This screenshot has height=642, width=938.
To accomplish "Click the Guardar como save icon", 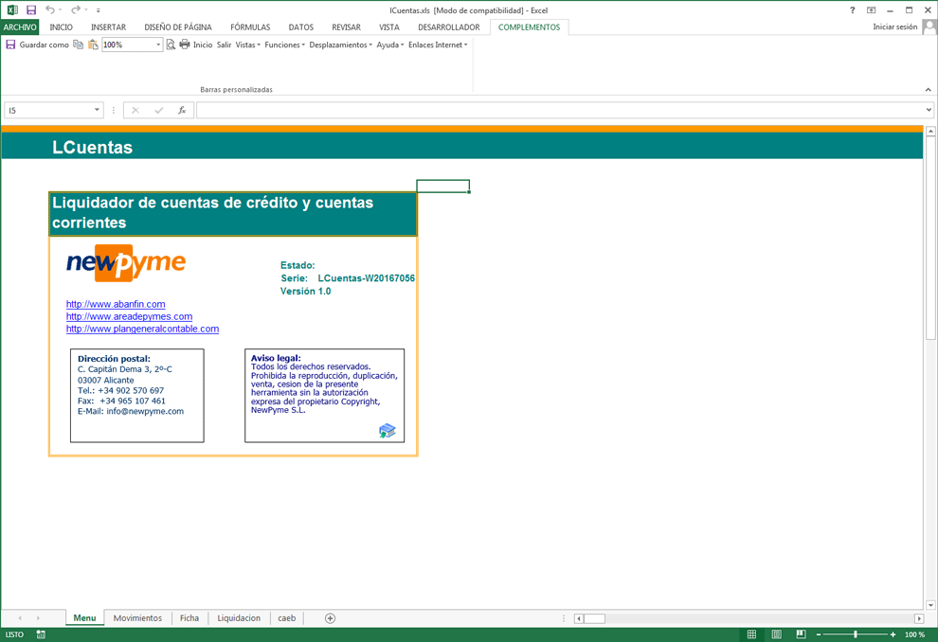I will 10,45.
